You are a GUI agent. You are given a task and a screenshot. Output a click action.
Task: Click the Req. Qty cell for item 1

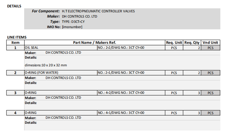point(192,48)
